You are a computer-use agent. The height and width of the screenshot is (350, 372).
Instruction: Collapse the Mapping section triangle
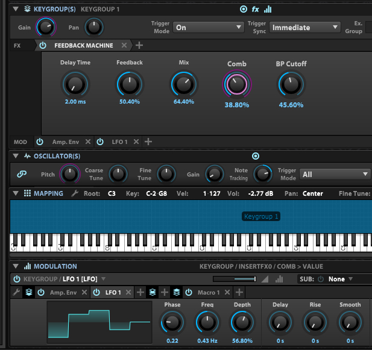click(16, 193)
